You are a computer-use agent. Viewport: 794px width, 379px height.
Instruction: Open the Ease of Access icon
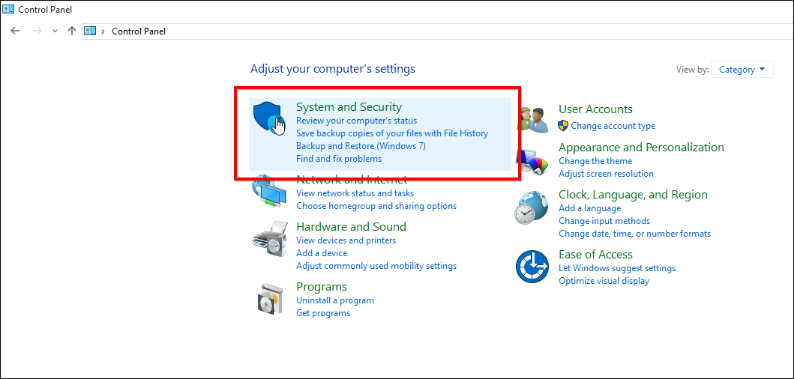click(x=532, y=267)
